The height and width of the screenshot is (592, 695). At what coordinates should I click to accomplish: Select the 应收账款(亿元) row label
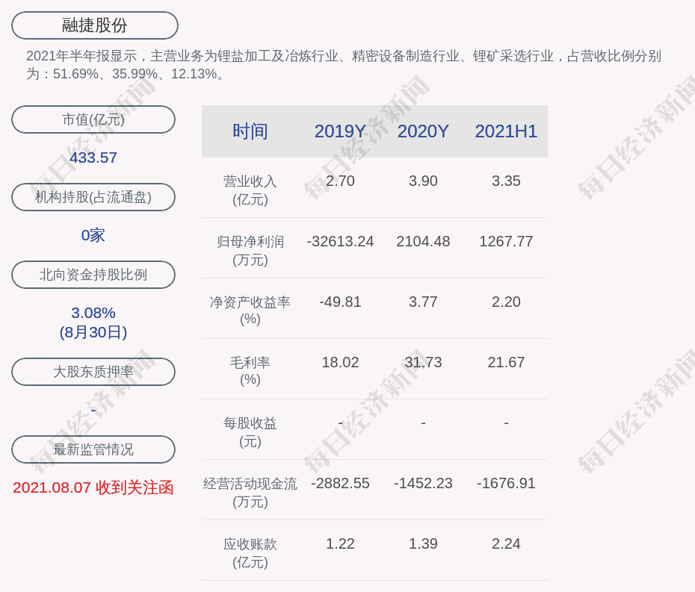coord(250,552)
